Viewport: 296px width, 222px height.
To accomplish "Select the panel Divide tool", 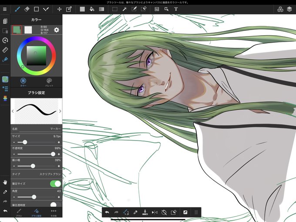I will (157, 9).
